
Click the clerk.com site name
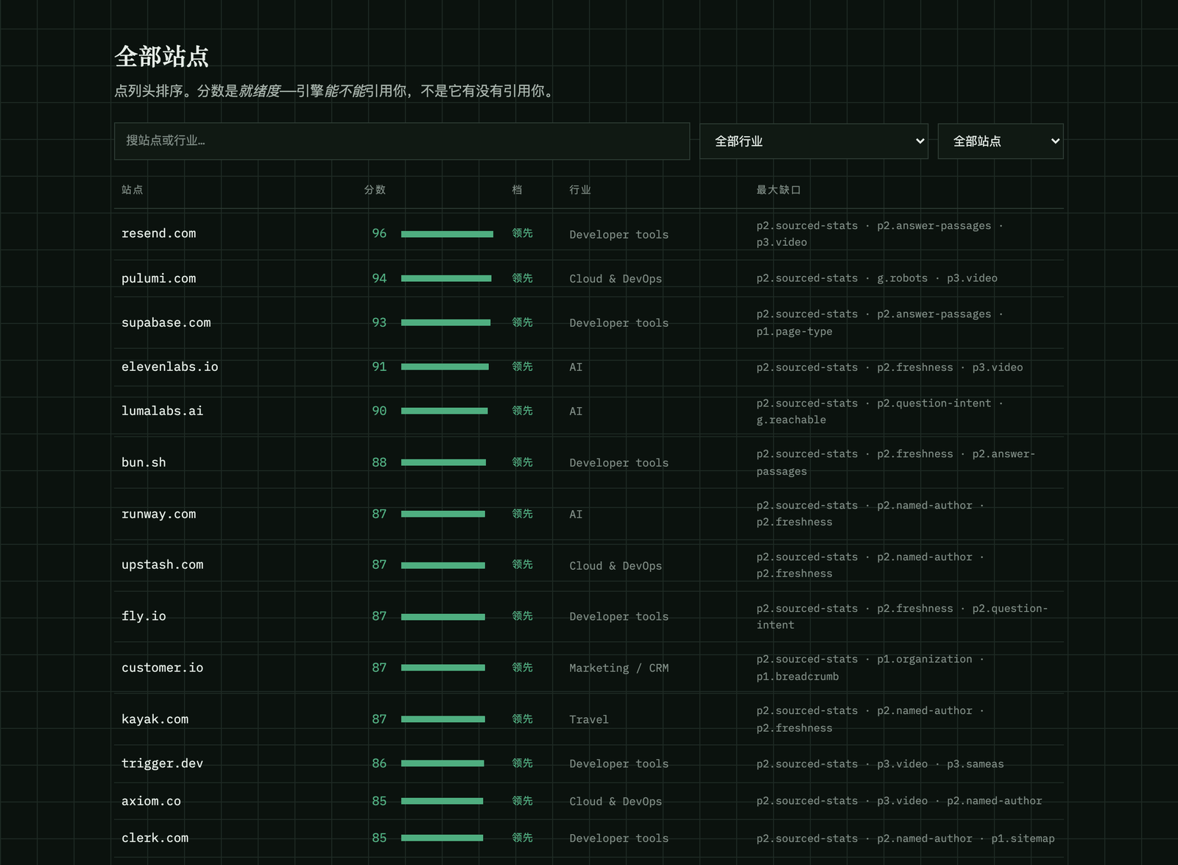[155, 838]
